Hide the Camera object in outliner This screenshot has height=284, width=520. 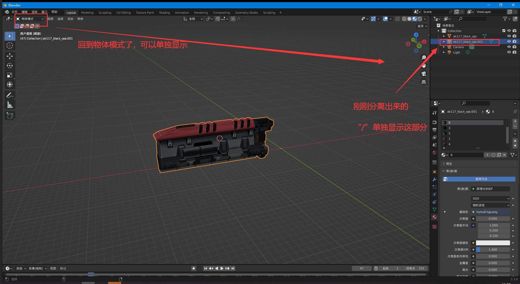point(509,47)
